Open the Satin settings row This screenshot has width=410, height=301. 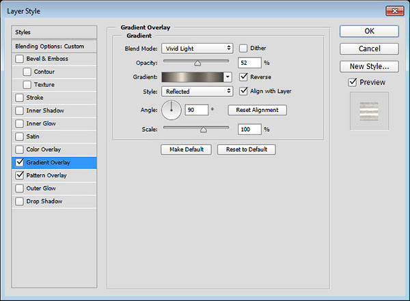(54, 137)
